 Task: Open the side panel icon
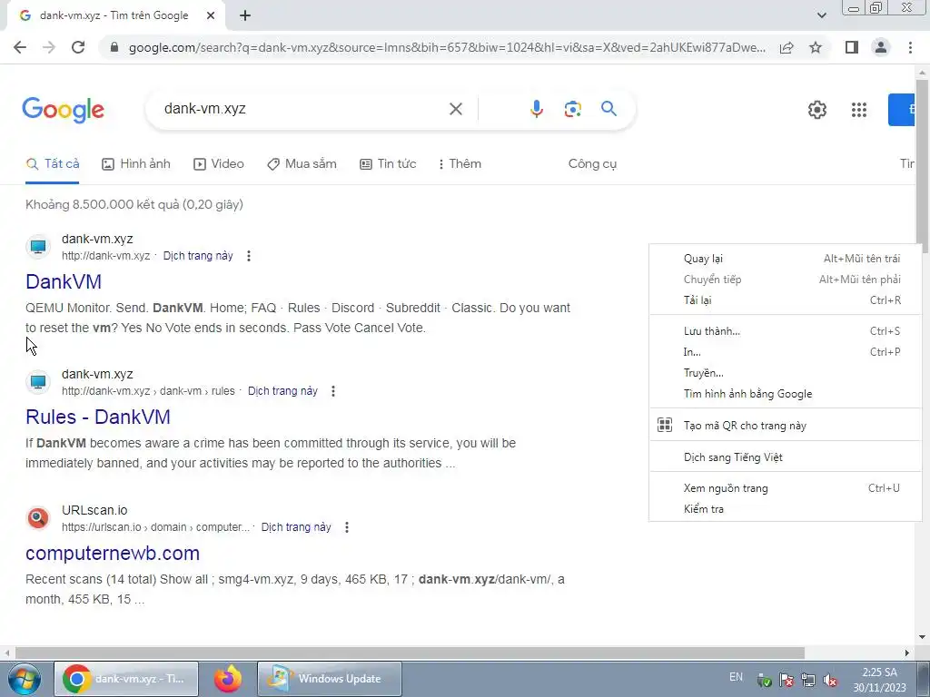coord(852,47)
